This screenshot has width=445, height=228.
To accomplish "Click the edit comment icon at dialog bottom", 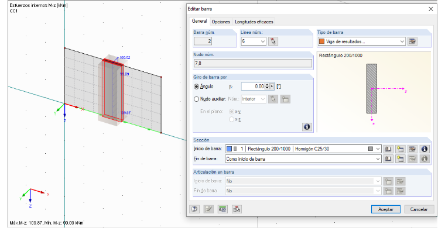I will point(208,209).
